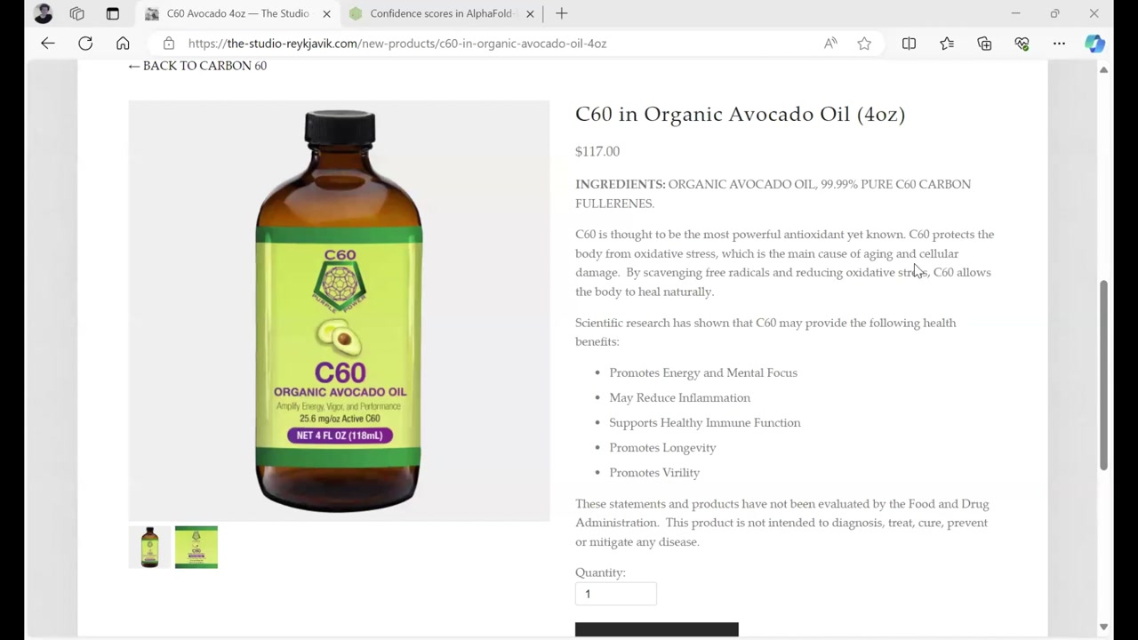Click the page vertical scrollbar thumb
Screen dimensions: 1138x640
pos(1103,375)
